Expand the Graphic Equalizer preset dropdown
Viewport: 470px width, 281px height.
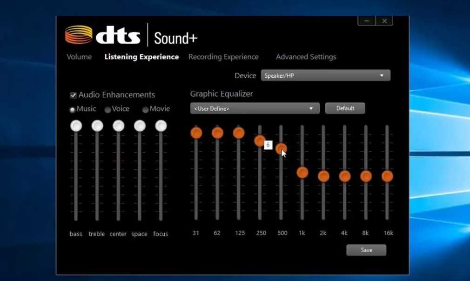point(255,108)
